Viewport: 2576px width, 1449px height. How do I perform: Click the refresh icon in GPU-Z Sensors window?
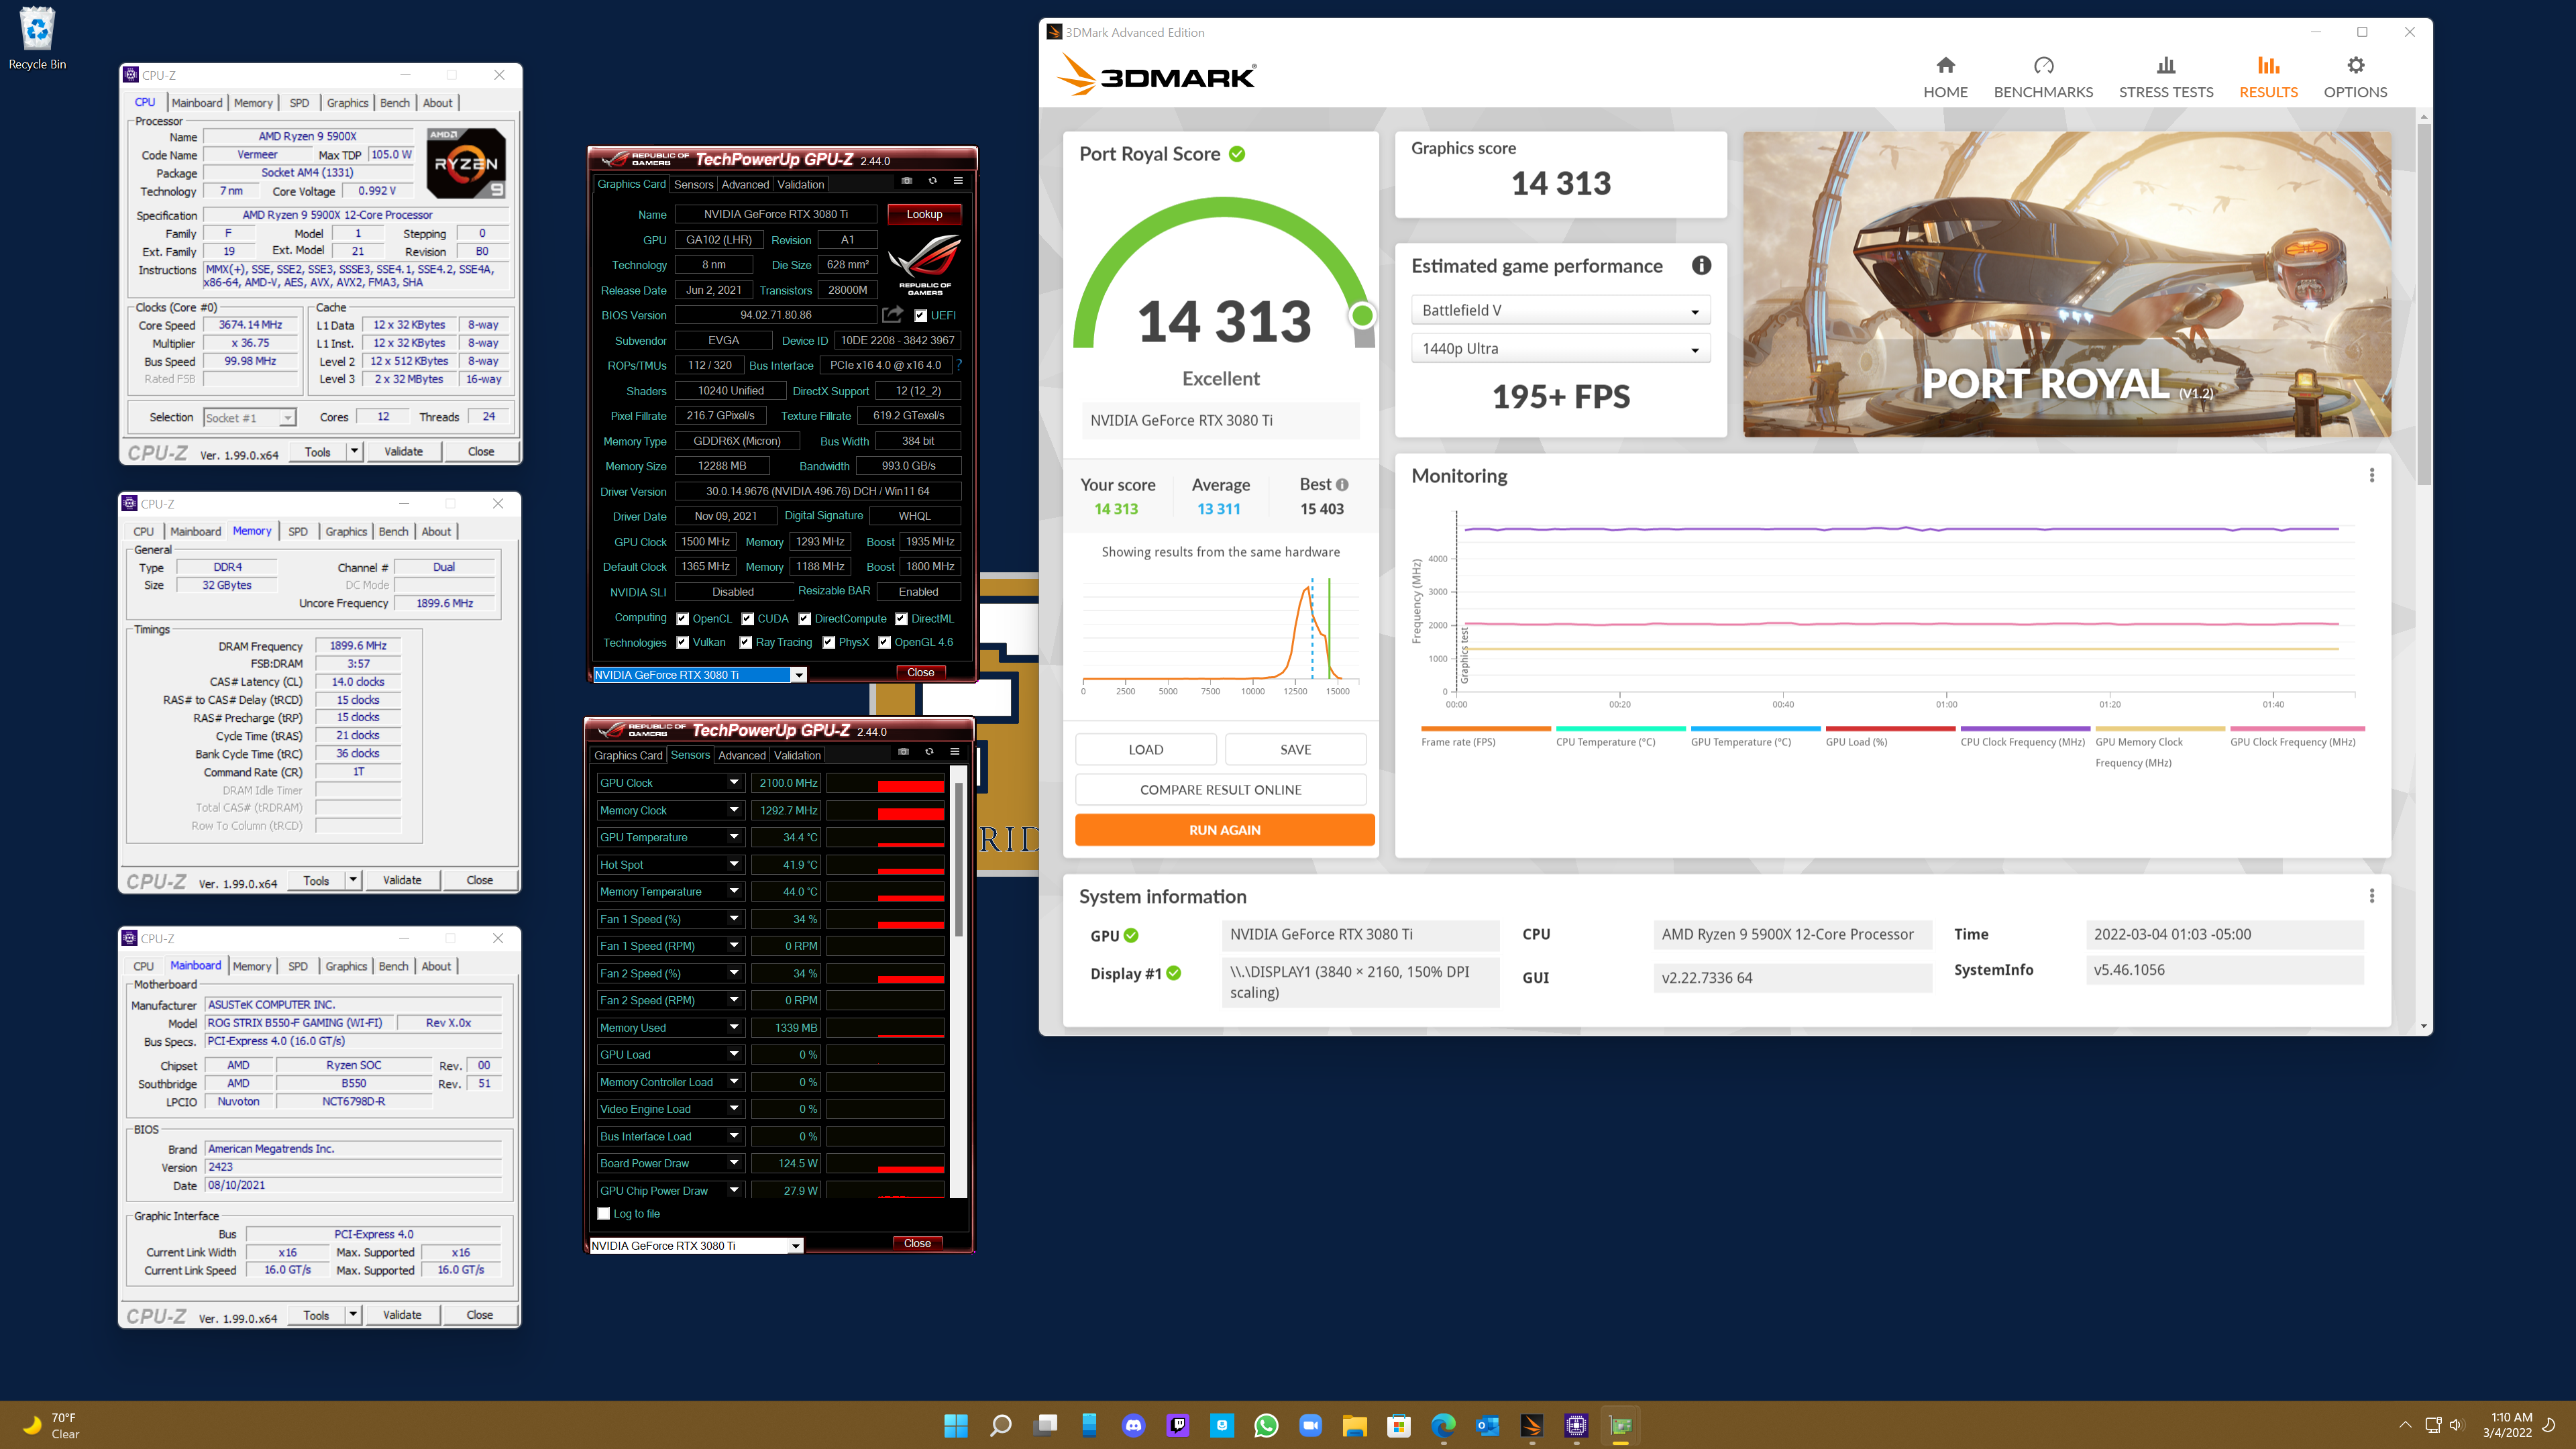coord(929,752)
